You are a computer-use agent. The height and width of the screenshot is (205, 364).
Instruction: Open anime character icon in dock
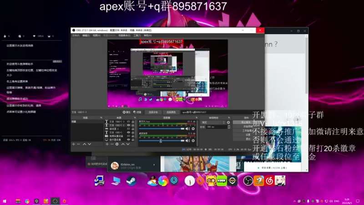(x=280, y=180)
